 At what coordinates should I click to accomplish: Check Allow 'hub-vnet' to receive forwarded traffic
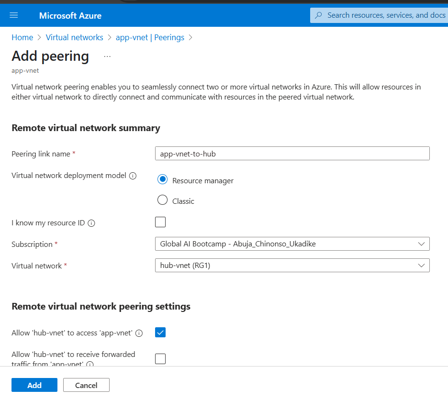click(160, 359)
